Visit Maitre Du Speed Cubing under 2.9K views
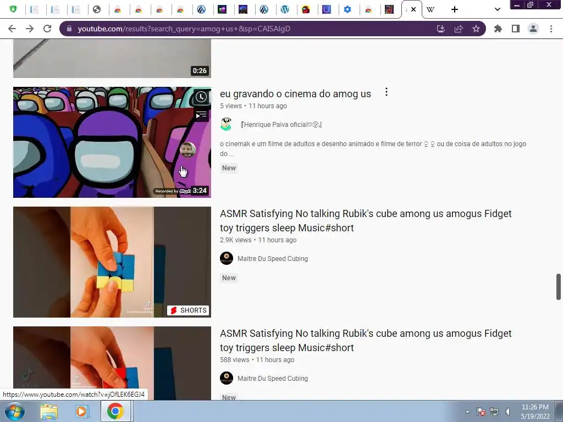The image size is (563, 422). pyautogui.click(x=273, y=259)
